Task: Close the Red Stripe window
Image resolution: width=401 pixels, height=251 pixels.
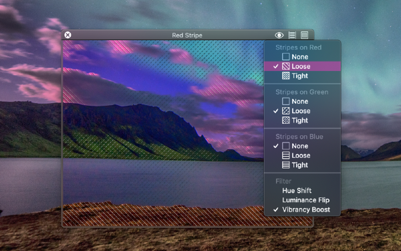Action: [x=68, y=35]
